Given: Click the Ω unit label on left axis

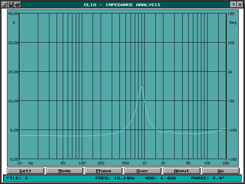Looking at the screenshot, I should click(x=14, y=23).
